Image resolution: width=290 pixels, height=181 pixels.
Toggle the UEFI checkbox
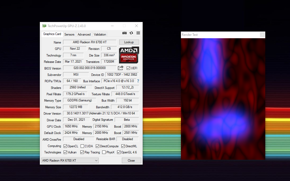tap(128, 68)
